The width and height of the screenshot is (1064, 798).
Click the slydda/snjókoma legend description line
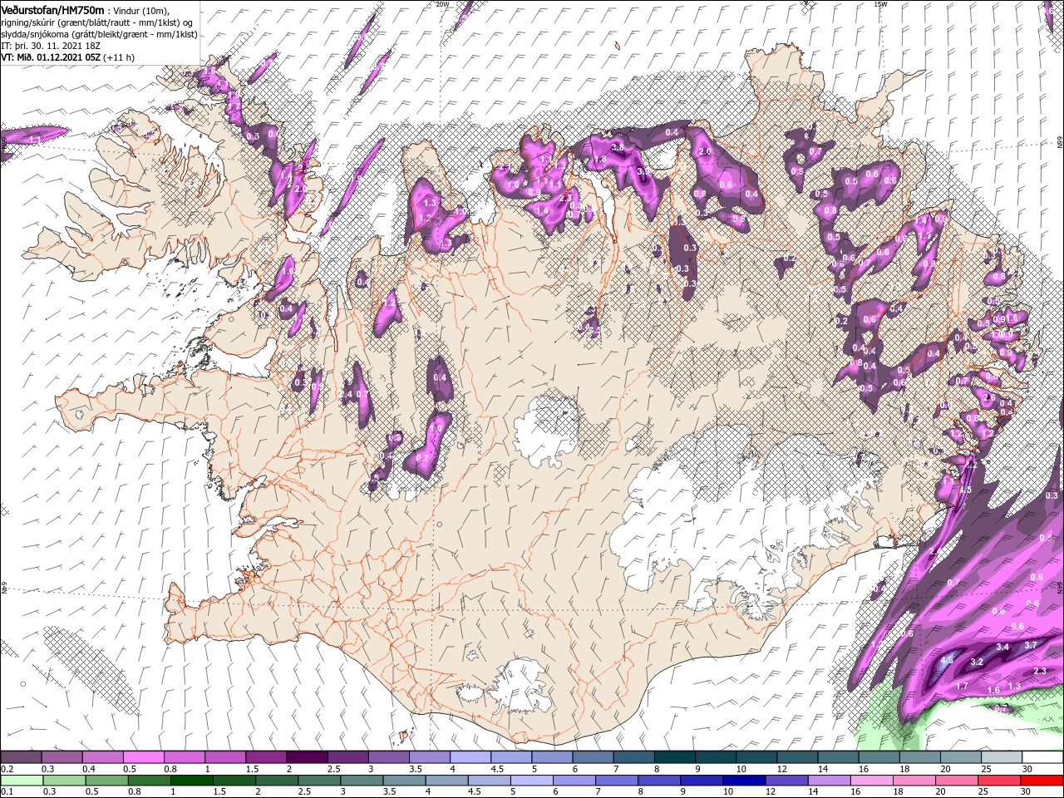pos(99,33)
